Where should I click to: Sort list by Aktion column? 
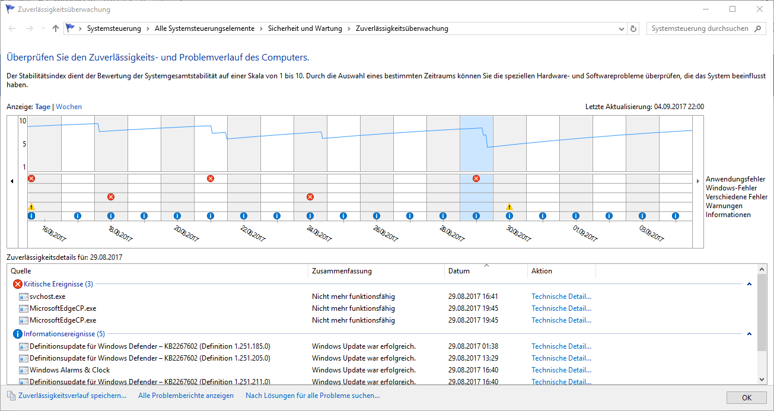(561, 271)
